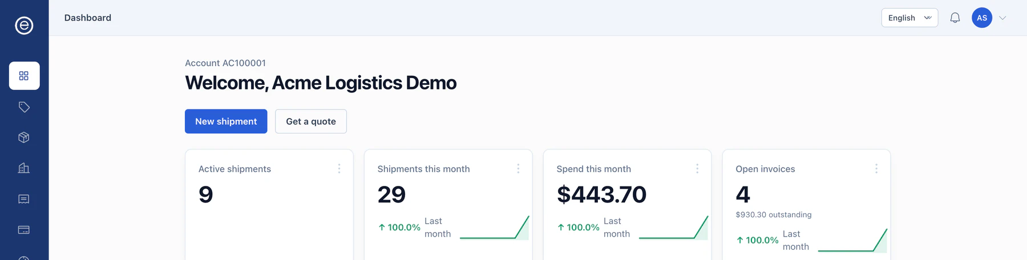Open the credit card icon in sidebar
1027x260 pixels.
coord(24,230)
